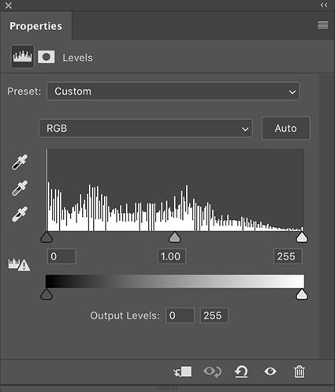Select the black point eyedropper
Viewport: 335px width, 392px height.
20,162
